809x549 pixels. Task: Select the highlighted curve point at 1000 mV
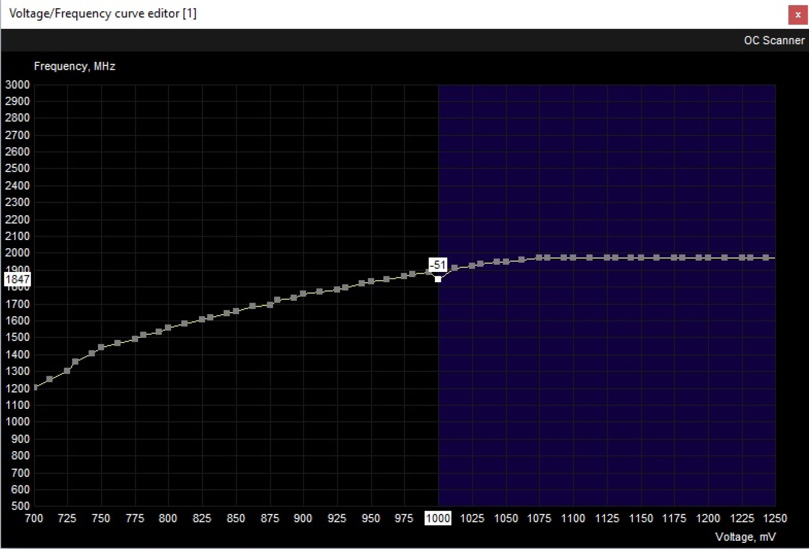pos(438,279)
